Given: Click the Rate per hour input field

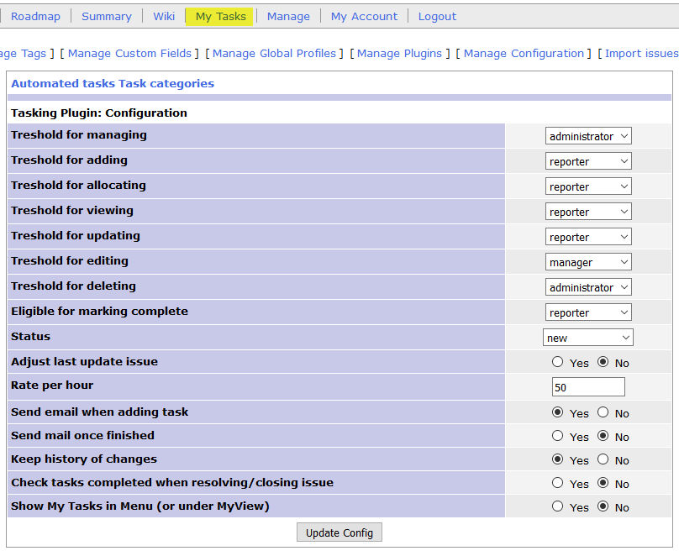Looking at the screenshot, I should click(x=588, y=386).
